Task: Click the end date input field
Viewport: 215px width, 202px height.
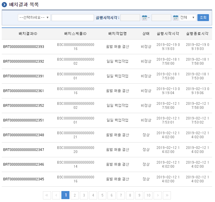Action: (x=161, y=18)
